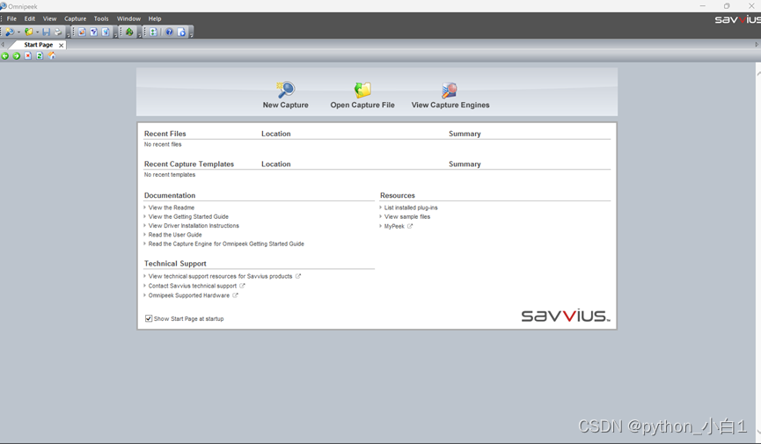This screenshot has height=444, width=761.
Task: Click the View sample files link
Action: pyautogui.click(x=407, y=217)
